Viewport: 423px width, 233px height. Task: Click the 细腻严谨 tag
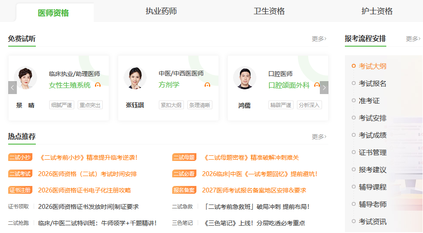tap(61, 105)
